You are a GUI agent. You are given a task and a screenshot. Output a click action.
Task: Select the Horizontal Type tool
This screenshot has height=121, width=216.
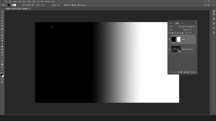[x=2, y=55]
